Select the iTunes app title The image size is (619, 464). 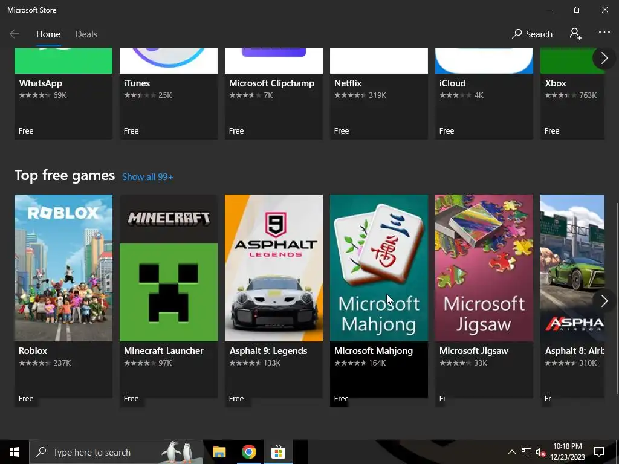click(137, 83)
